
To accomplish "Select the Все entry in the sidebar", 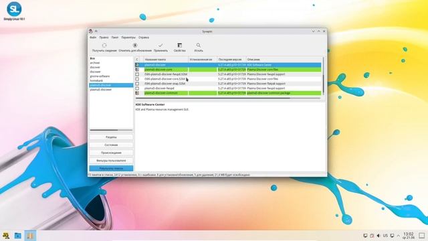I will click(x=92, y=58).
